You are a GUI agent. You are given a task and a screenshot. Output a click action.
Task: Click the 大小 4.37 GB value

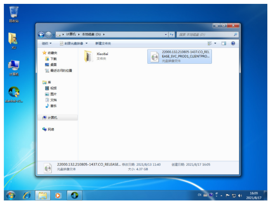tap(142, 169)
